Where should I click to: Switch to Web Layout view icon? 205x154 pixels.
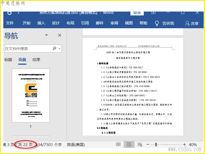[x=140, y=145]
